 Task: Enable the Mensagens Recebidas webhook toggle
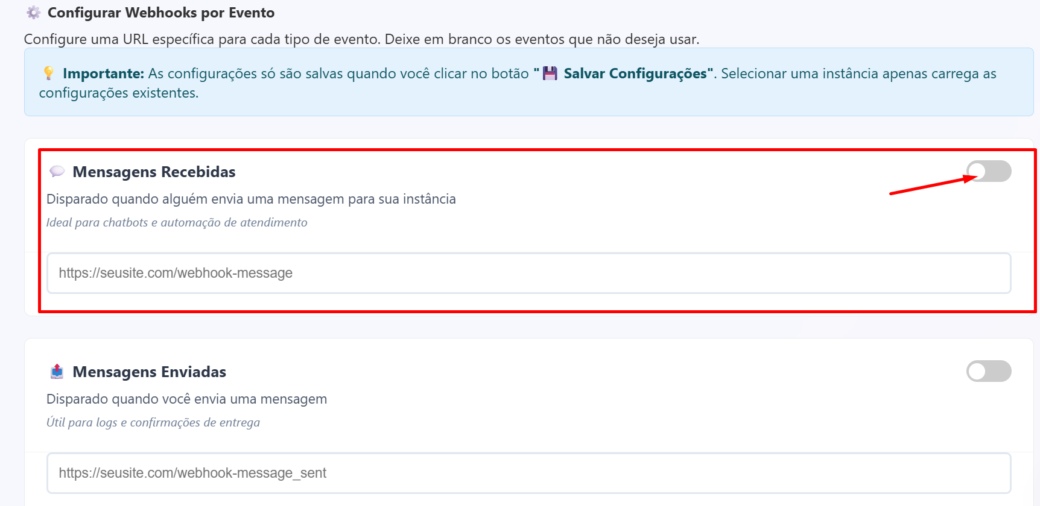pyautogui.click(x=988, y=171)
